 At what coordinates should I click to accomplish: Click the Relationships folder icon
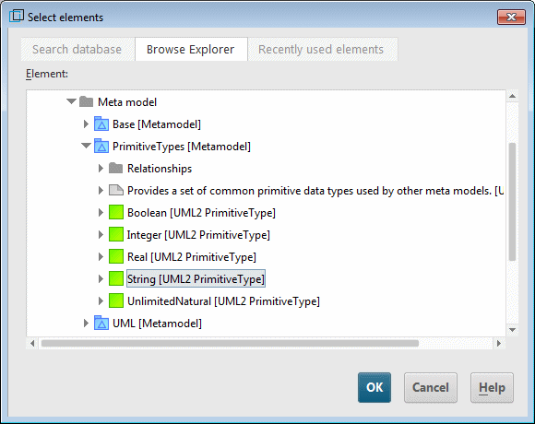coord(115,168)
